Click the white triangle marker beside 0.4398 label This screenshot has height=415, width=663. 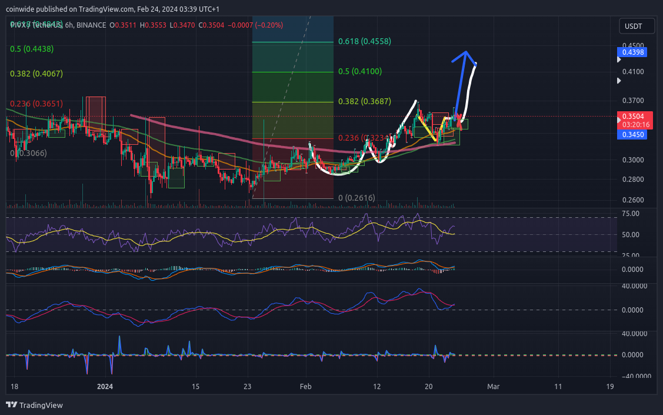[x=619, y=59]
